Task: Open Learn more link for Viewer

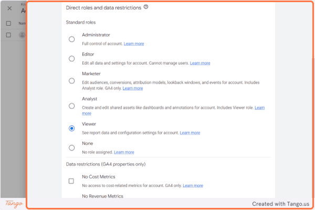Action: point(190,133)
